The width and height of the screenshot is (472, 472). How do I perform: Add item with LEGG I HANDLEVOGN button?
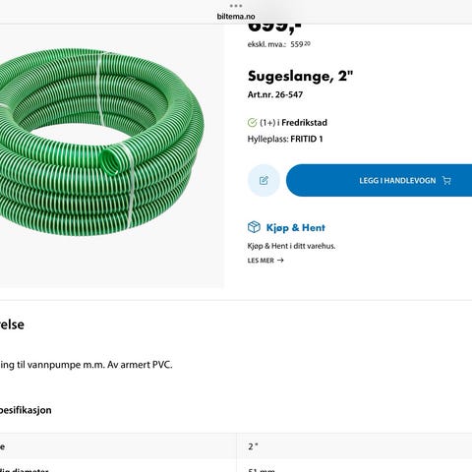pyautogui.click(x=379, y=180)
